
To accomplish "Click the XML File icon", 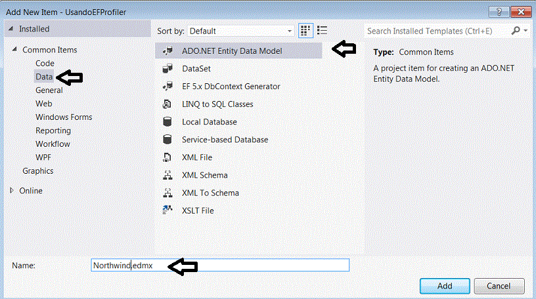I will (167, 157).
